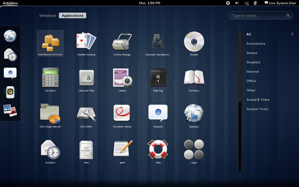The image size is (299, 187).
Task: Select the Applications tab
Action: point(72,15)
